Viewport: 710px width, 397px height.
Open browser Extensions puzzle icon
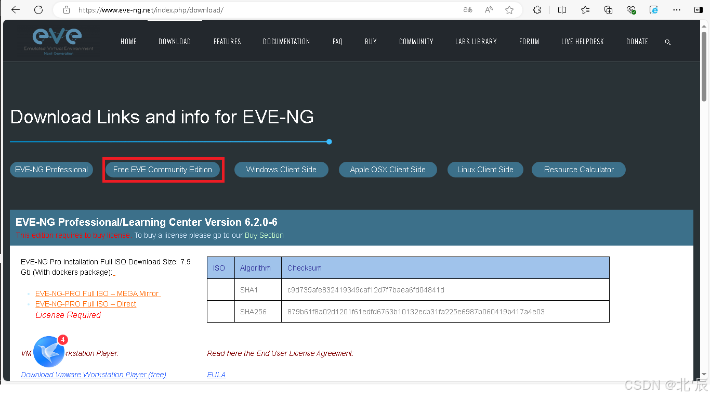point(537,10)
